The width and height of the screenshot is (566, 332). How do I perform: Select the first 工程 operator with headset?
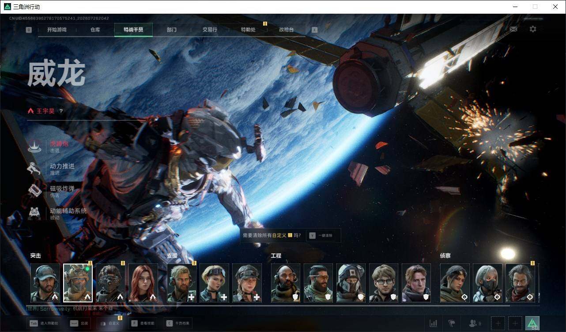pyautogui.click(x=286, y=283)
